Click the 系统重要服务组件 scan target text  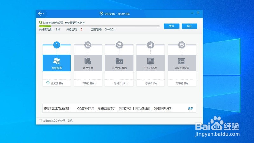coord(75,23)
